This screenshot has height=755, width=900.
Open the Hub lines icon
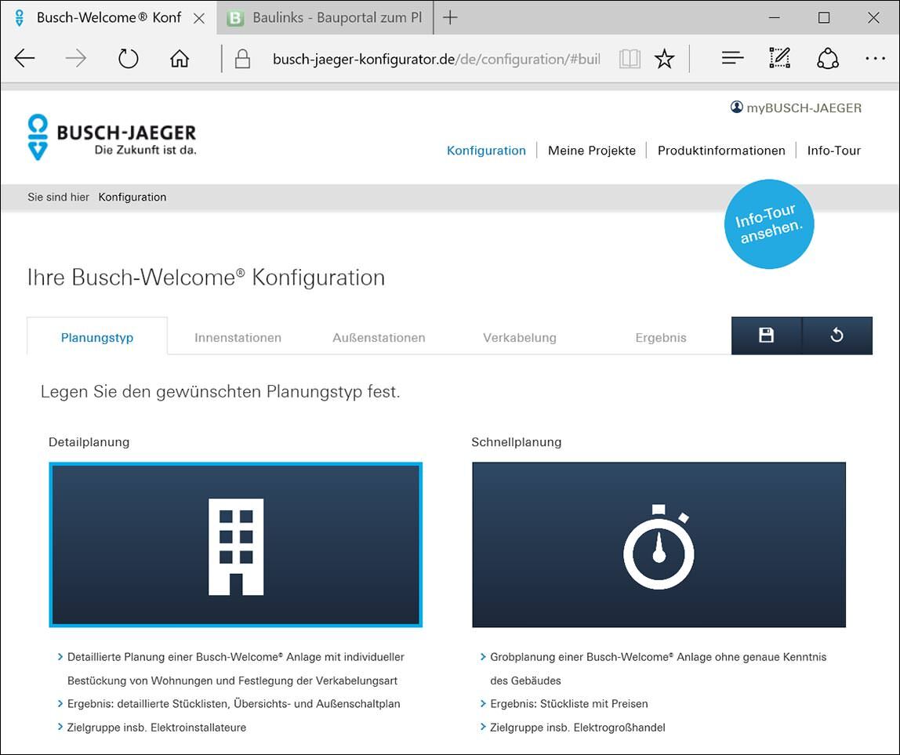pyautogui.click(x=732, y=58)
